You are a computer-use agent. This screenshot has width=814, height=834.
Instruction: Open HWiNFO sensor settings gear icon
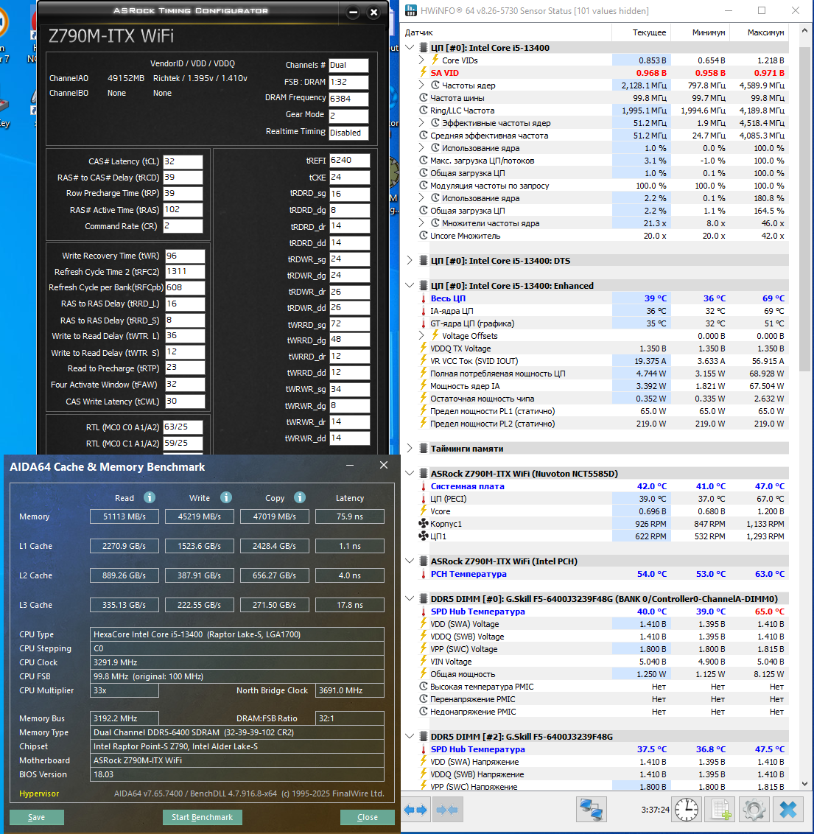(x=754, y=810)
